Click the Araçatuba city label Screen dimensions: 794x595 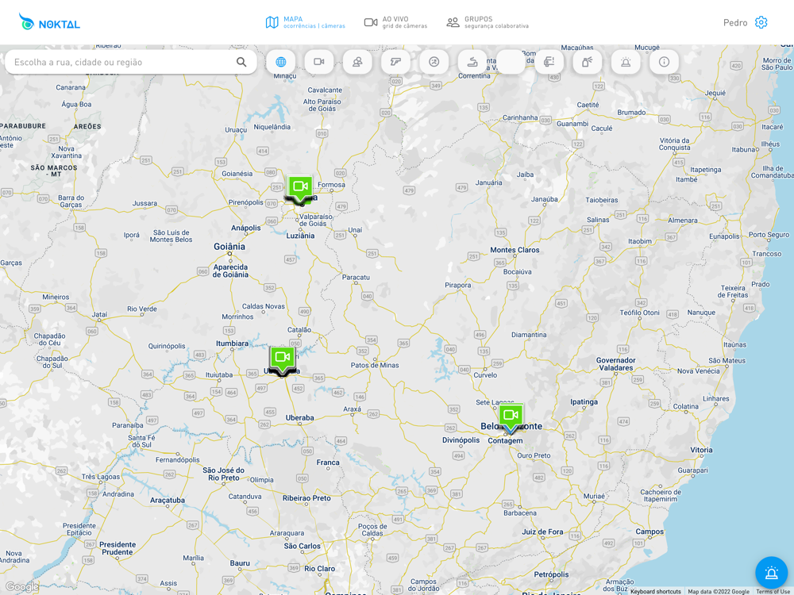click(167, 501)
